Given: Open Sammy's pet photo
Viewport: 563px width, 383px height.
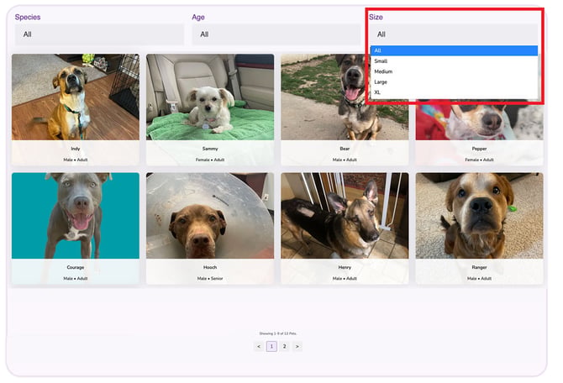Looking at the screenshot, I should 210,97.
